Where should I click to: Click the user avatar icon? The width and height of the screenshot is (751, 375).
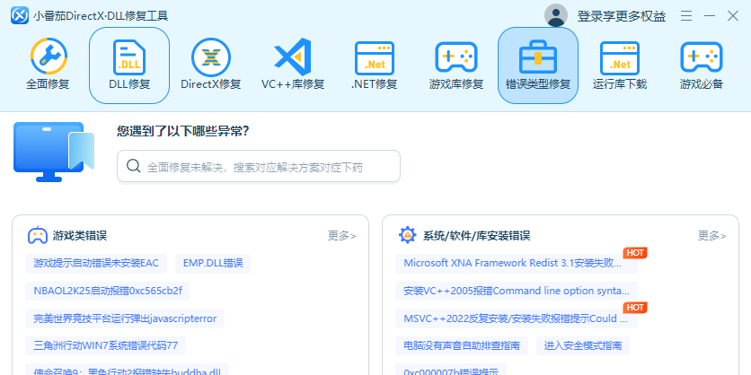click(556, 16)
